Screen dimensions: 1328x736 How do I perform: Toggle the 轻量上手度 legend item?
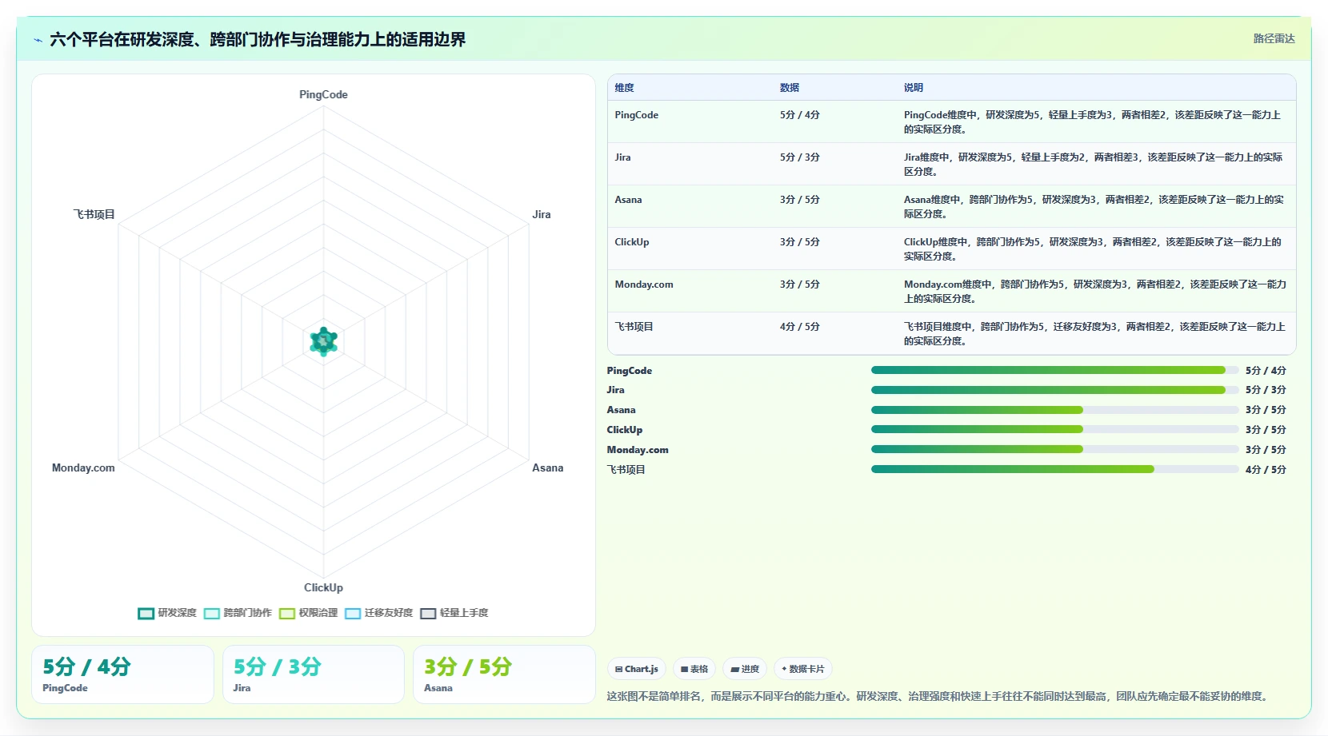point(454,613)
